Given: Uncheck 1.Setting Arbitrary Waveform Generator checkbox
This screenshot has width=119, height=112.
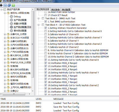Looking at the screenshot, I should [x=45, y=28].
